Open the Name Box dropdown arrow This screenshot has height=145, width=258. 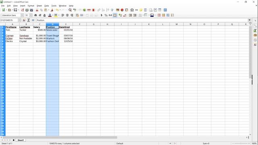19,20
